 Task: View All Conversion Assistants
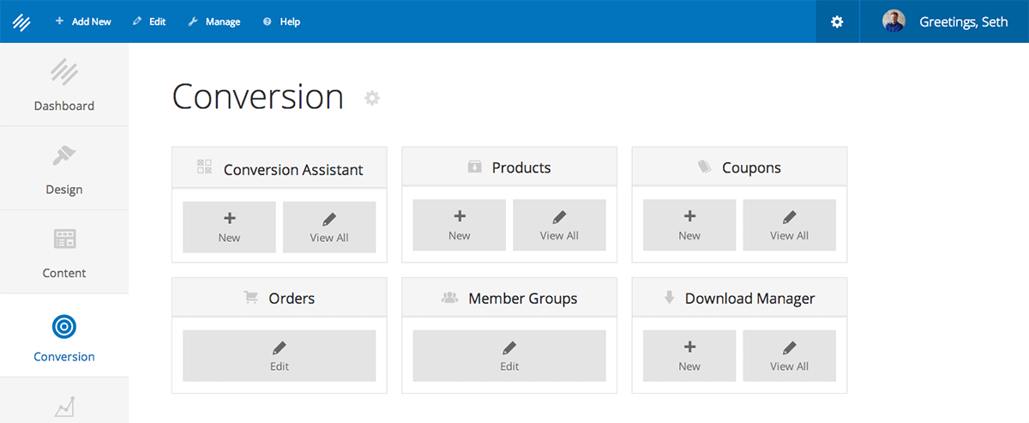(x=329, y=227)
